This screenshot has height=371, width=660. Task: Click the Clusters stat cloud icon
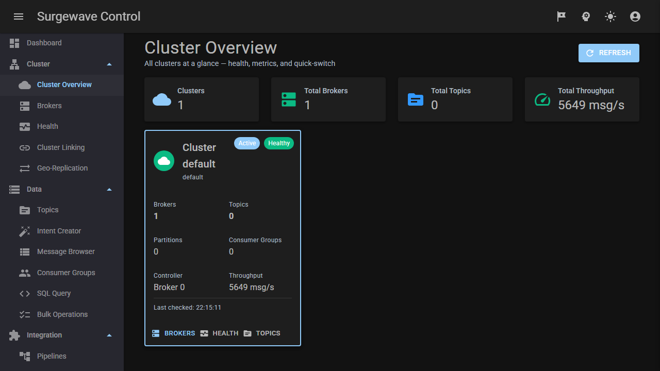pyautogui.click(x=162, y=99)
